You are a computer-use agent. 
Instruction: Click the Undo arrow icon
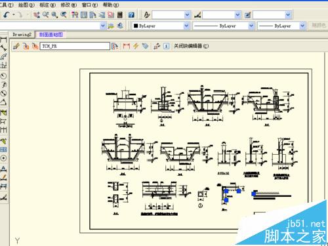(6, 15)
